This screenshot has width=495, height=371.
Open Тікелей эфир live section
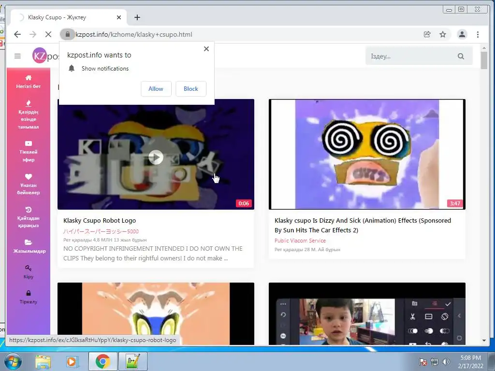click(x=29, y=151)
